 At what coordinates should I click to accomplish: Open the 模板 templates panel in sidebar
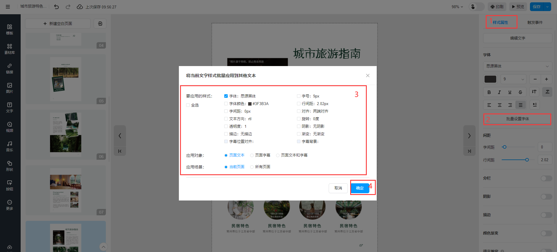pos(10,29)
